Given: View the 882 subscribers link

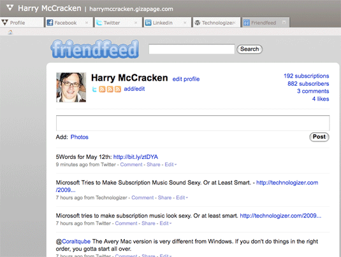Looking at the screenshot, I should (308, 83).
